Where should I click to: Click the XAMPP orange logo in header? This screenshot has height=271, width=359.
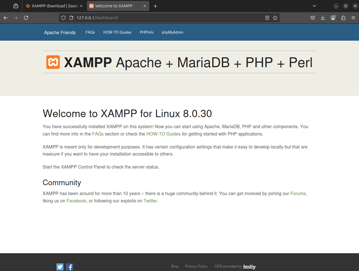click(53, 62)
